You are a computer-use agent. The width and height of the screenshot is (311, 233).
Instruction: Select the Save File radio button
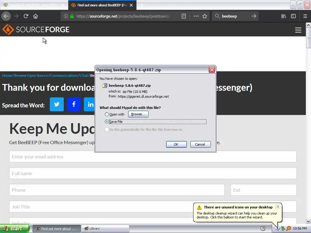107,122
